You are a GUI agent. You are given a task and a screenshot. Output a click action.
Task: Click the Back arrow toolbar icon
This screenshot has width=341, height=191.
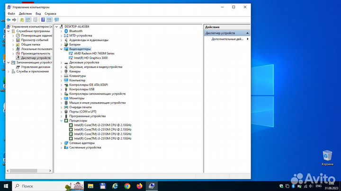[9, 20]
